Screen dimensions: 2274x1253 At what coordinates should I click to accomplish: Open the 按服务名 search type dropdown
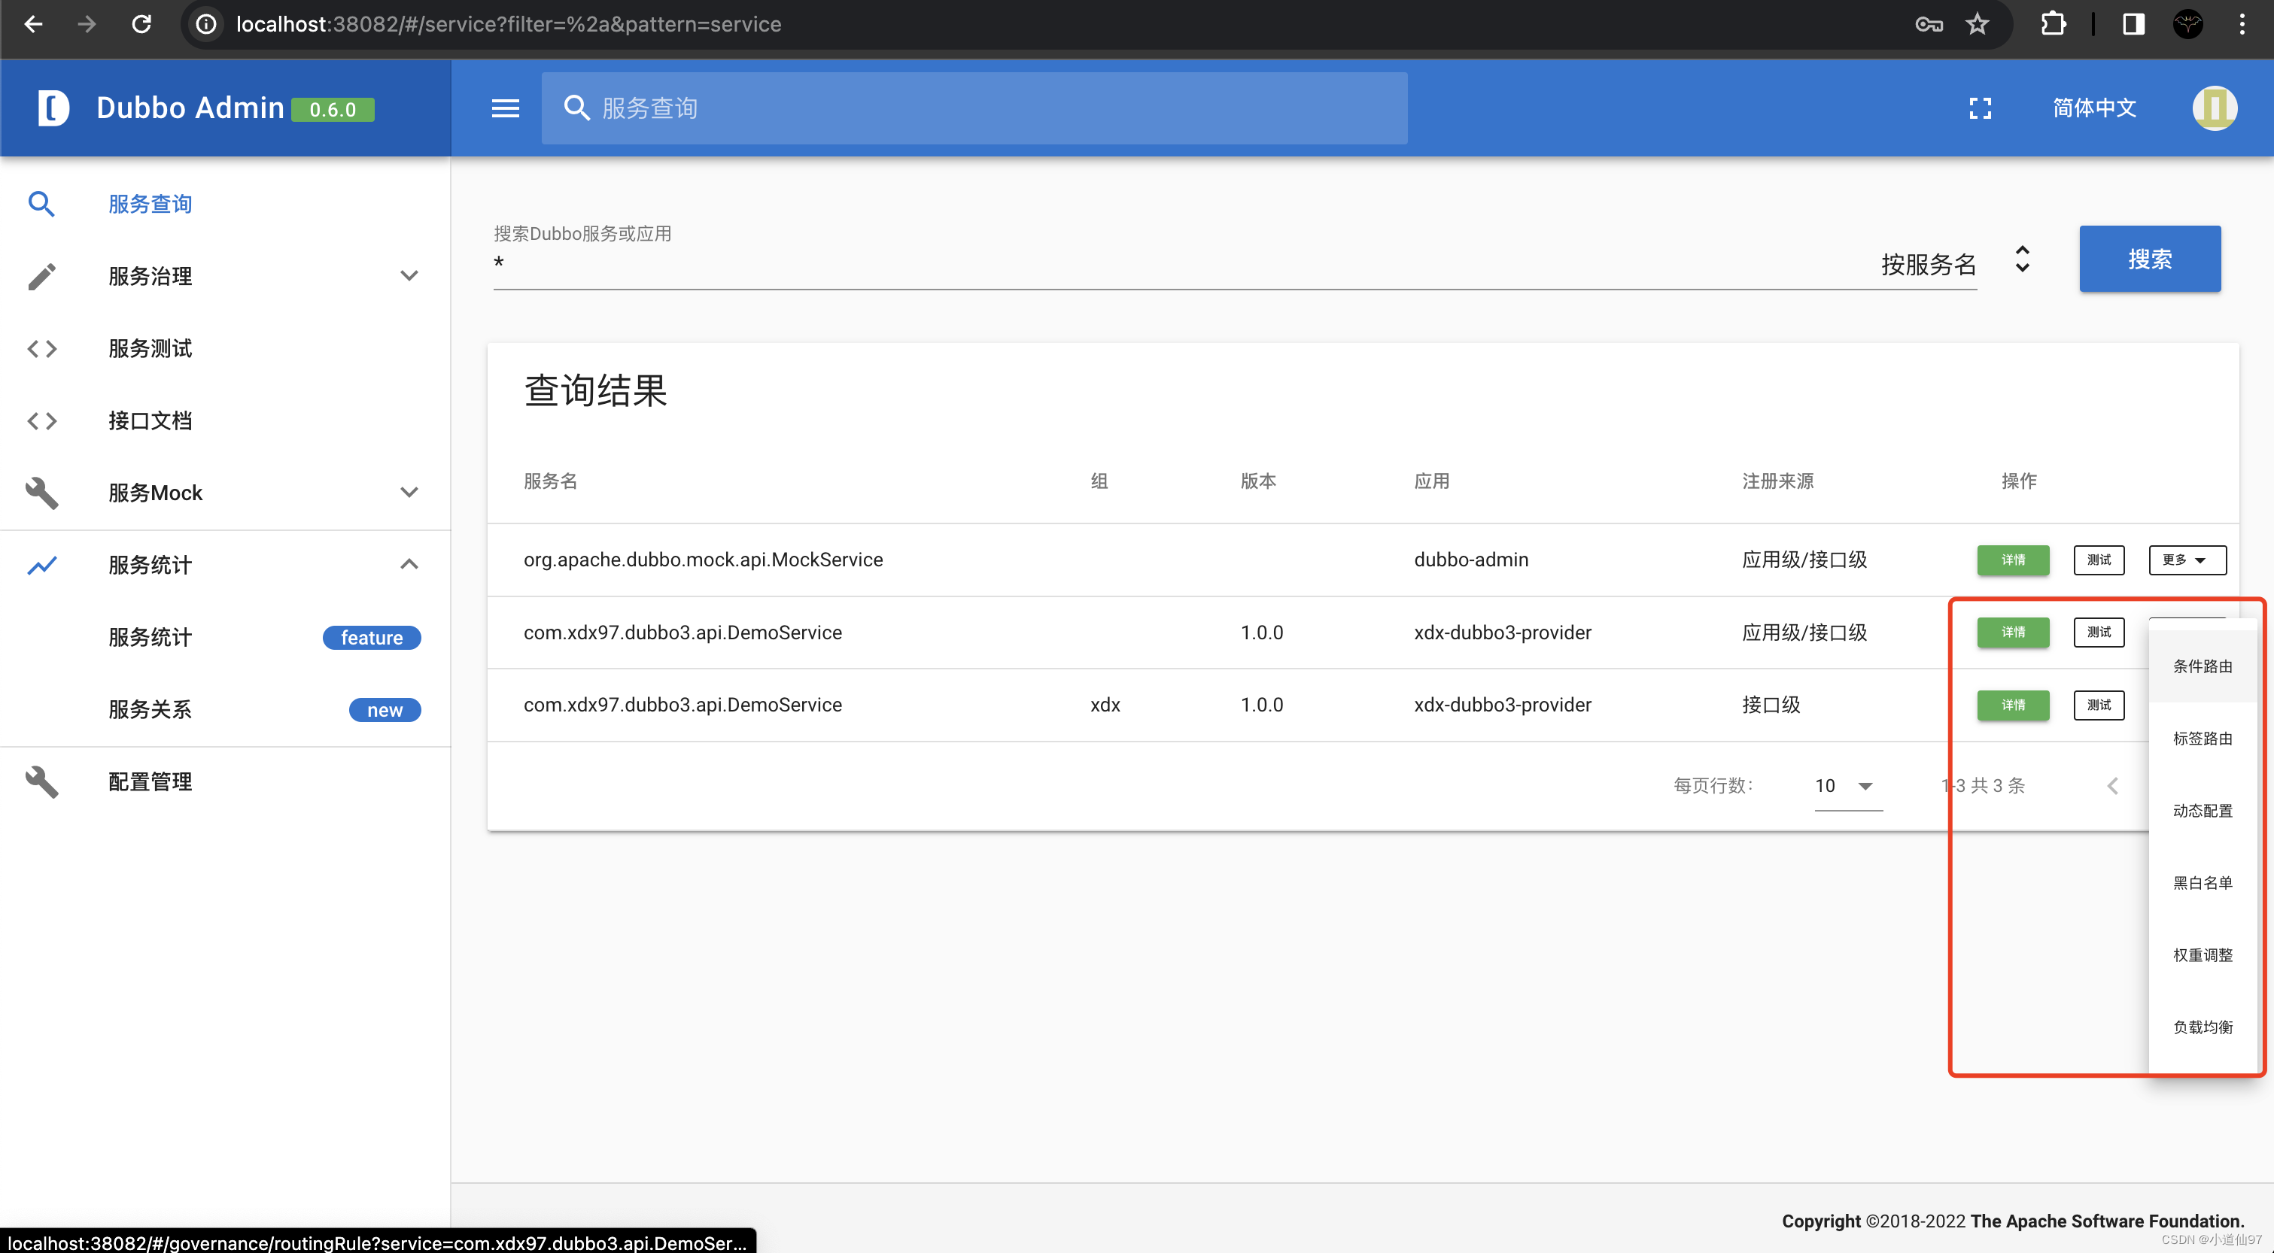[1958, 263]
